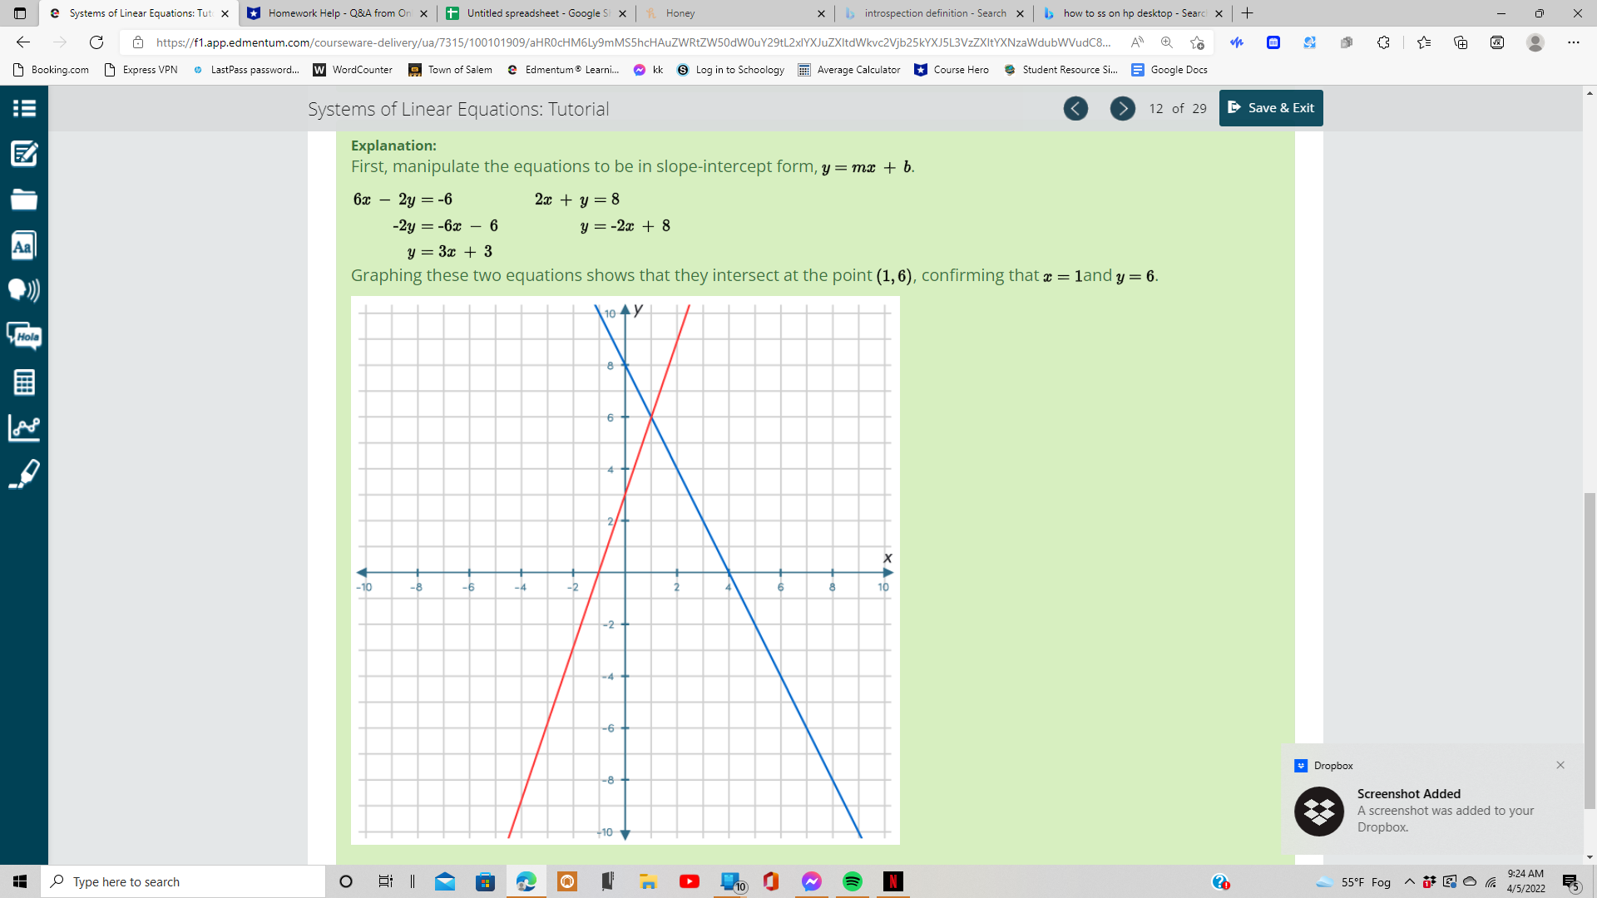Open the dictionary Aa tool
The image size is (1597, 898).
click(24, 245)
